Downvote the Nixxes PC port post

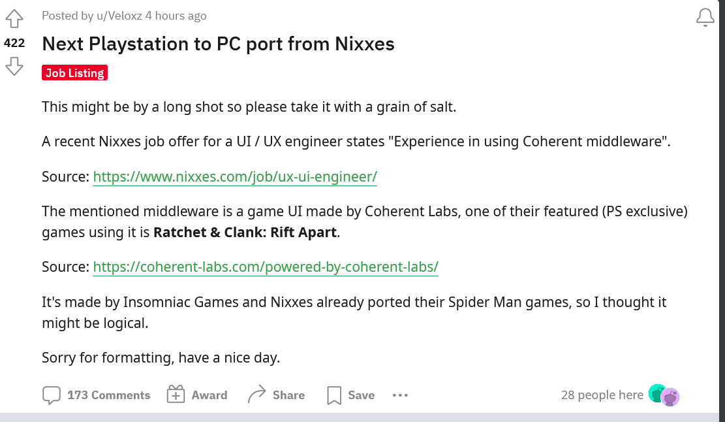click(14, 67)
